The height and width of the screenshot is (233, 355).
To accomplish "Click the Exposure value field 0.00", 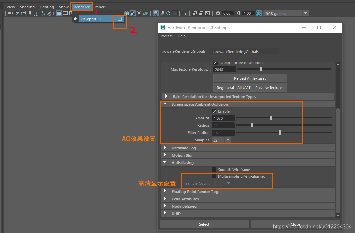I will tap(228, 14).
